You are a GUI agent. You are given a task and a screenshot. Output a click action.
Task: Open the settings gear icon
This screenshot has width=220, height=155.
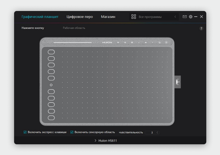click(191, 17)
